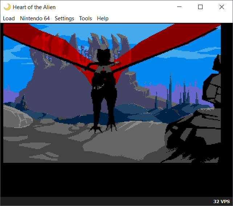Open the Tools menu
This screenshot has height=206, width=233.
85,18
